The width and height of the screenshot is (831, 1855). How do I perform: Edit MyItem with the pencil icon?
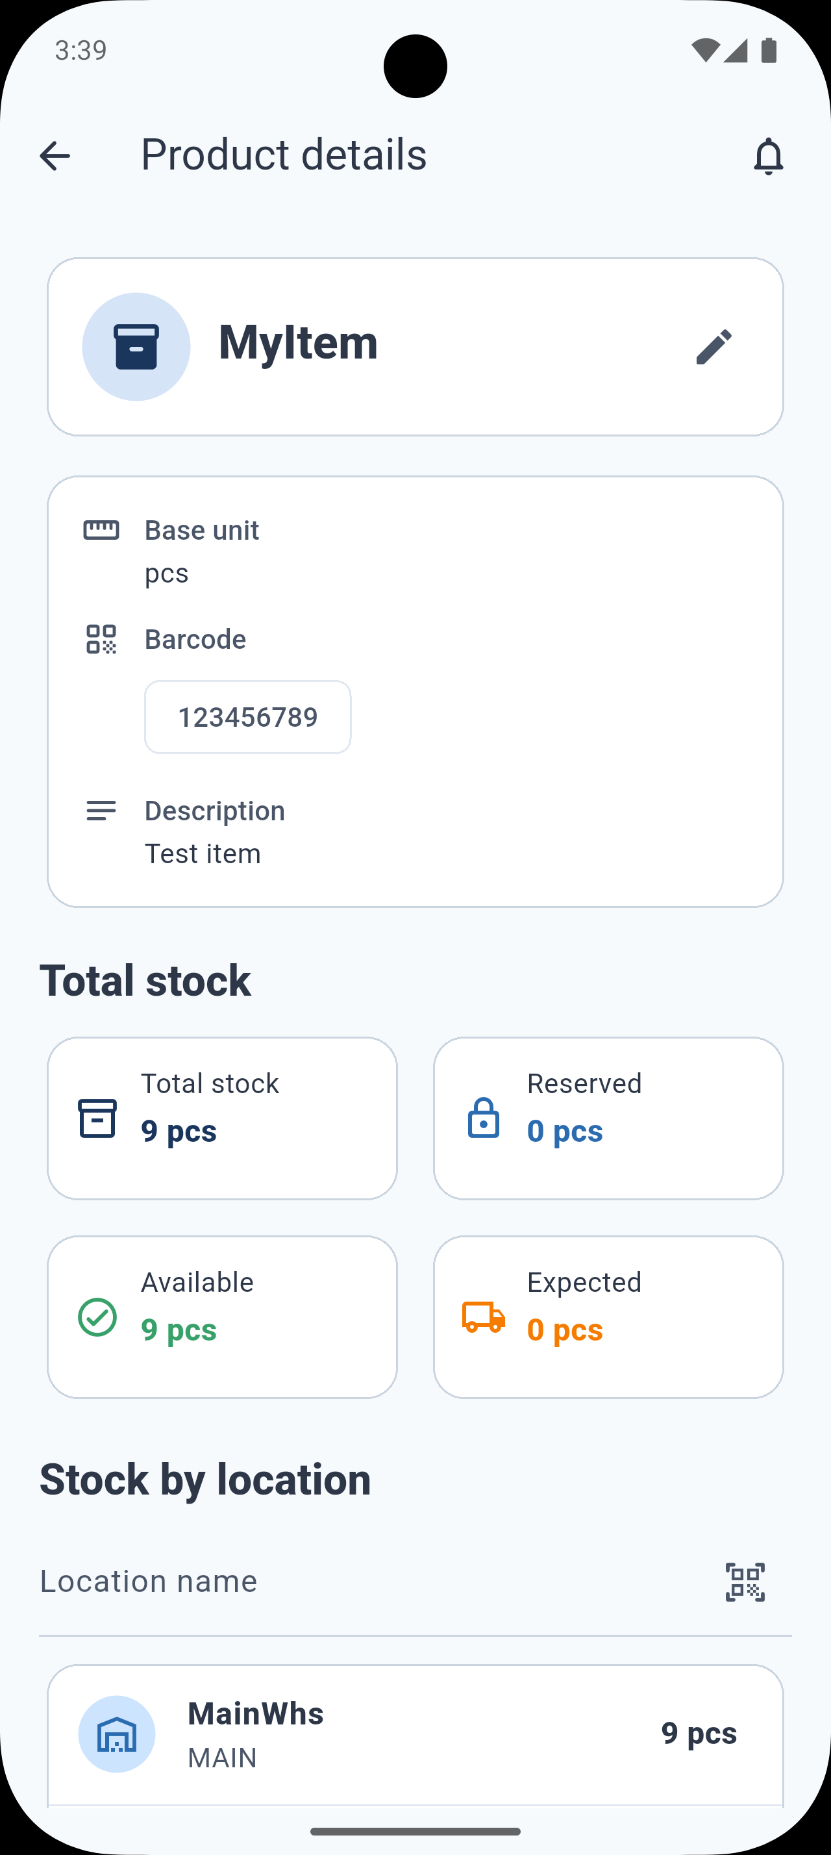[713, 347]
